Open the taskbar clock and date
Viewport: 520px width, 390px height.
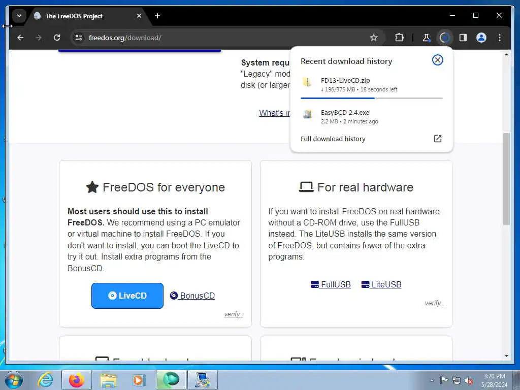[494, 380]
